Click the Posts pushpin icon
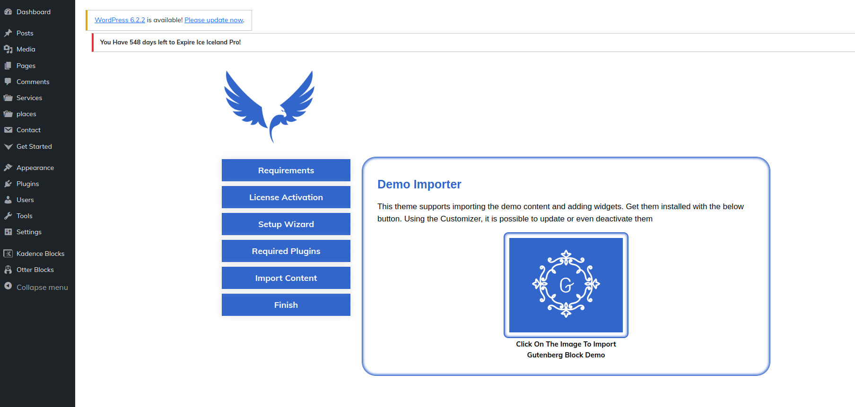The height and width of the screenshot is (407, 855). (8, 33)
